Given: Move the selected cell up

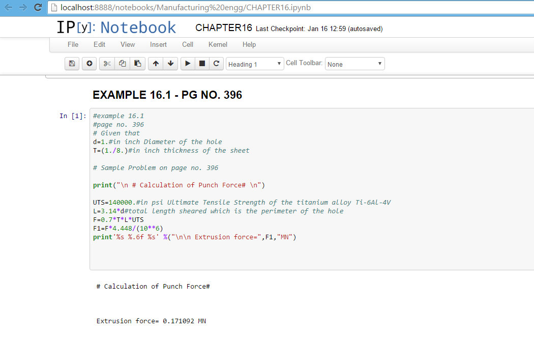Looking at the screenshot, I should 156,64.
